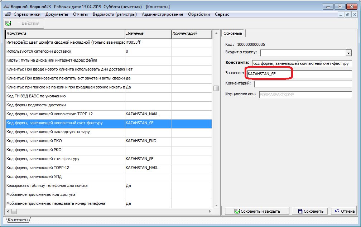Expand the 'Входит в группу' dropdown
The image size is (361, 227).
click(348, 53)
